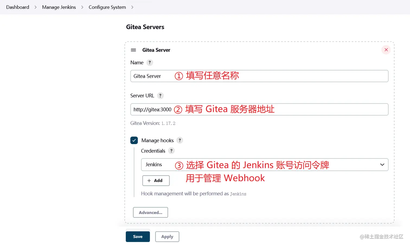Remove the Gitea Server entry with red X
Screen dimensions: 410x246
pos(386,50)
